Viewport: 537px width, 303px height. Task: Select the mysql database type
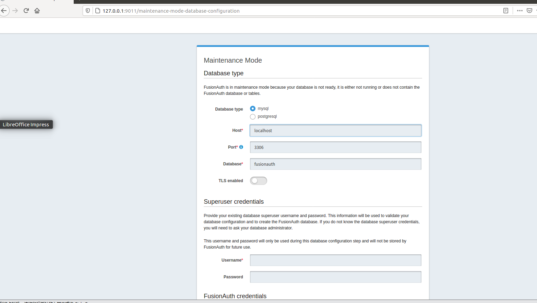253,109
